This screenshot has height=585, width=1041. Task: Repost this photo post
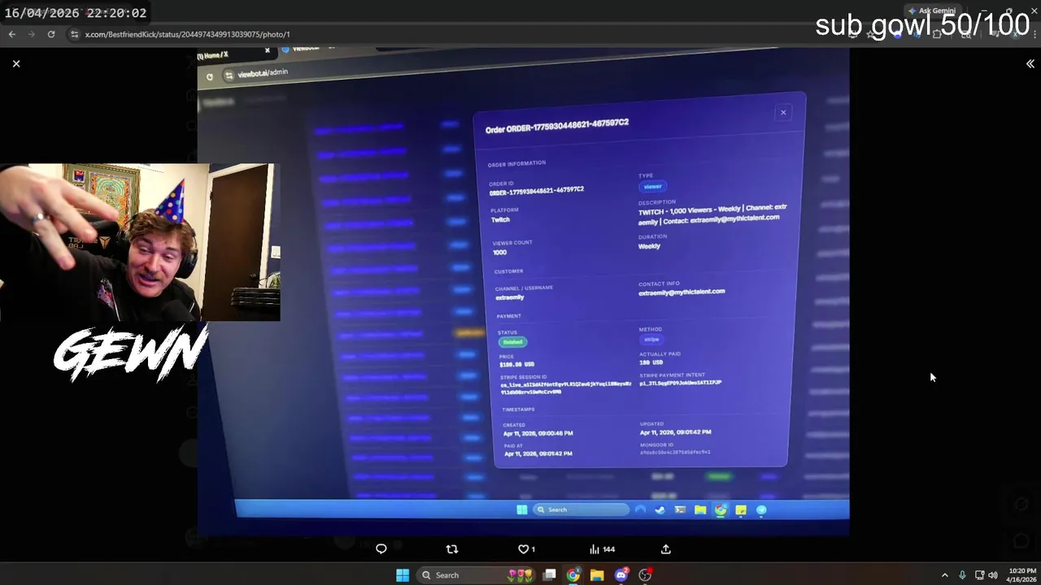[452, 549]
